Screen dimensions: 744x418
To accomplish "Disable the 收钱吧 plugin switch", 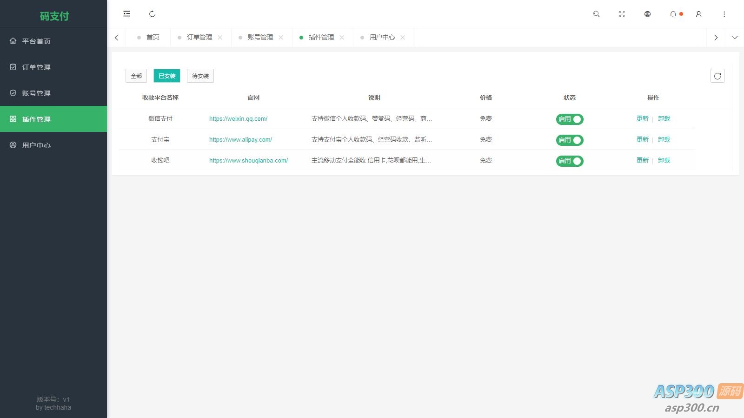I will [570, 161].
